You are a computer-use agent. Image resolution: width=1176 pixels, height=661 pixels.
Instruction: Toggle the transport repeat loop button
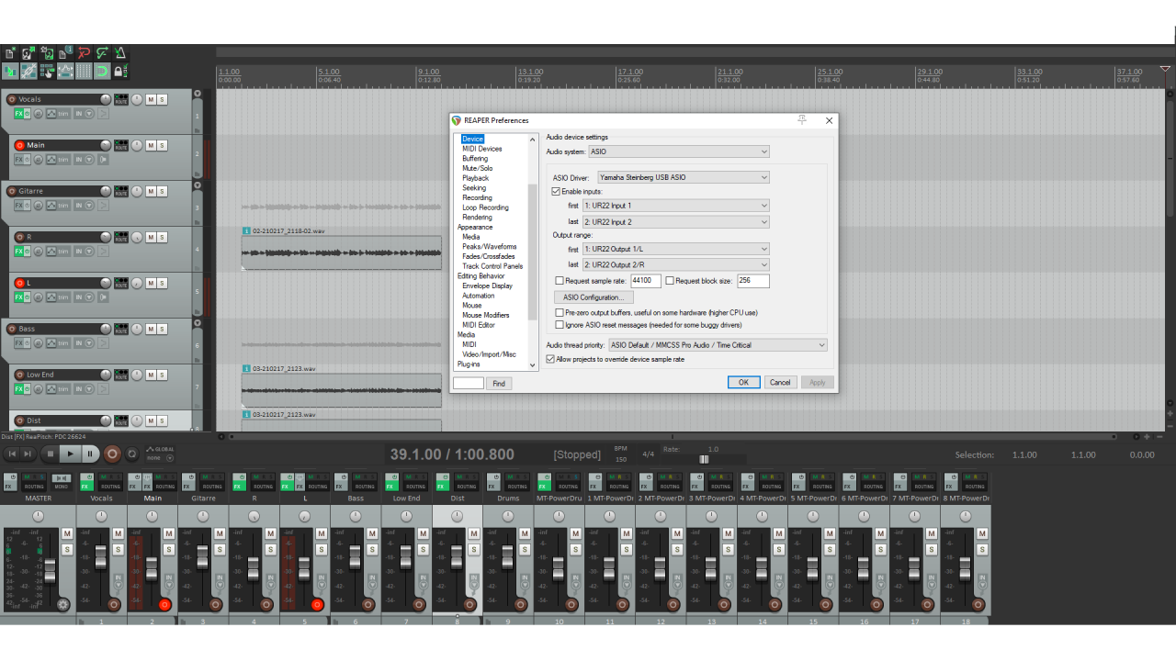tap(131, 454)
